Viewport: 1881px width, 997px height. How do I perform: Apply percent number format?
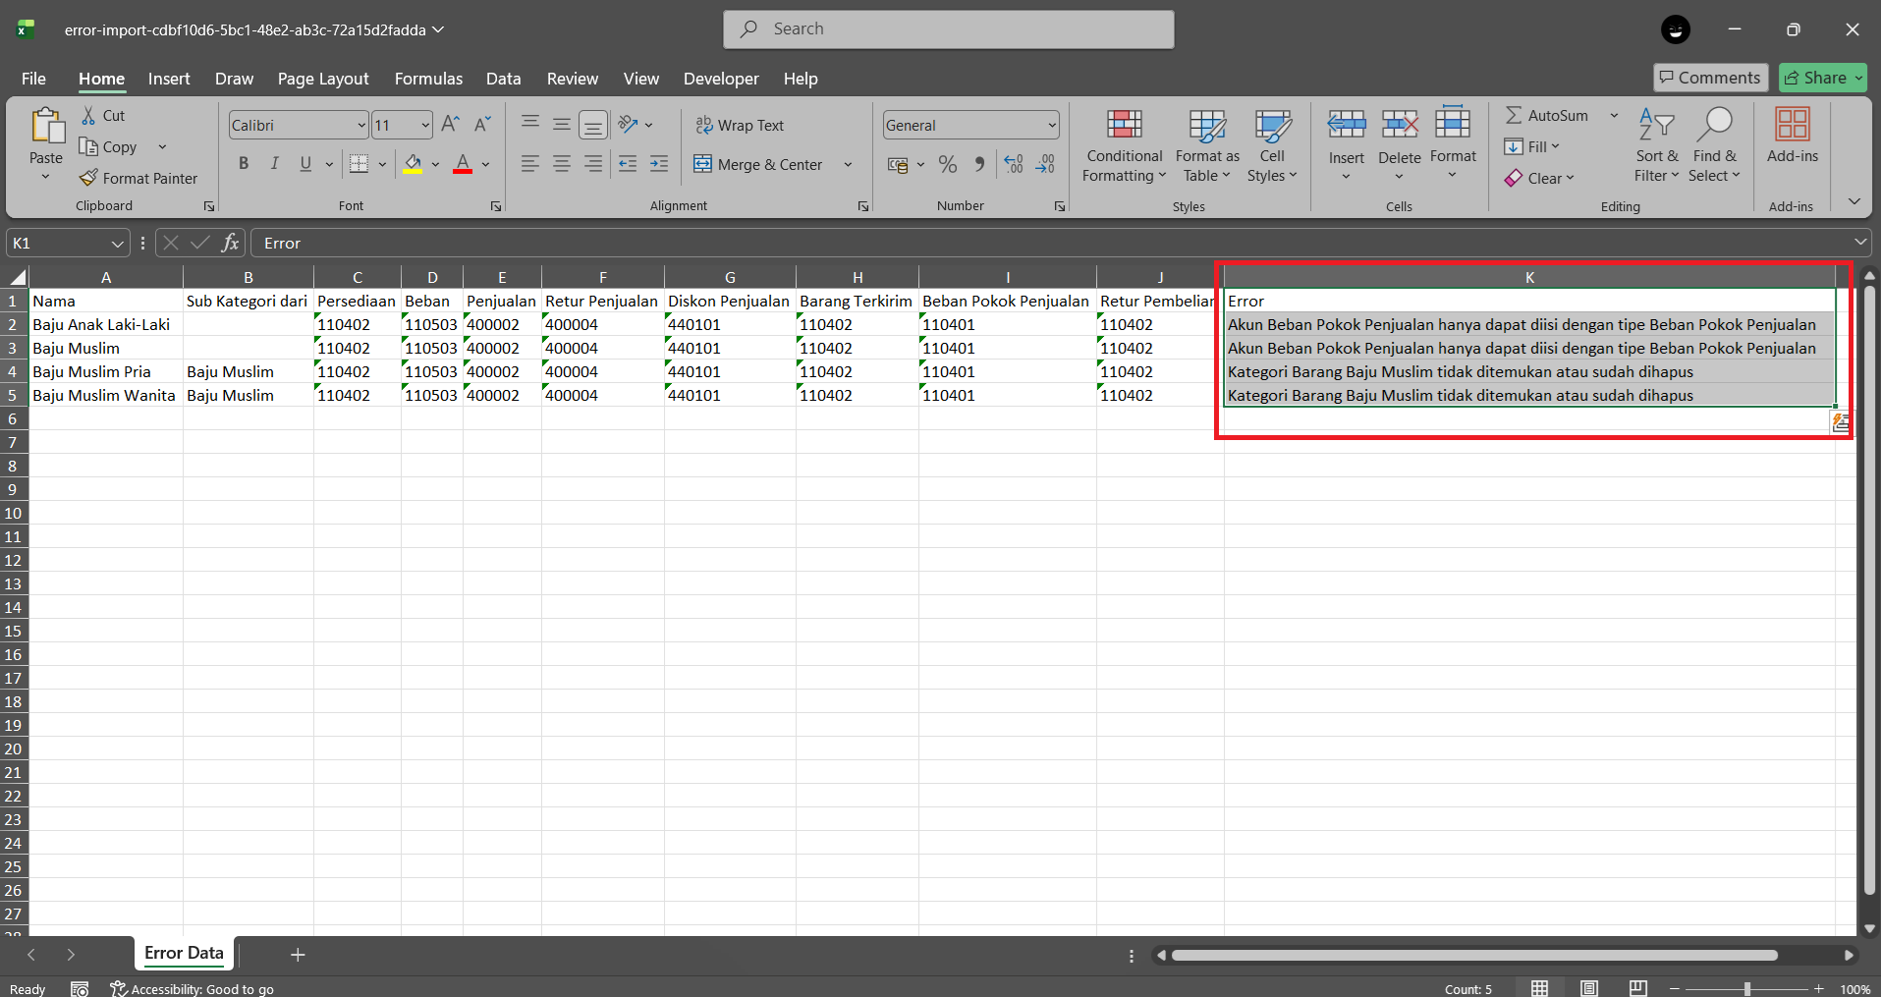tap(947, 164)
